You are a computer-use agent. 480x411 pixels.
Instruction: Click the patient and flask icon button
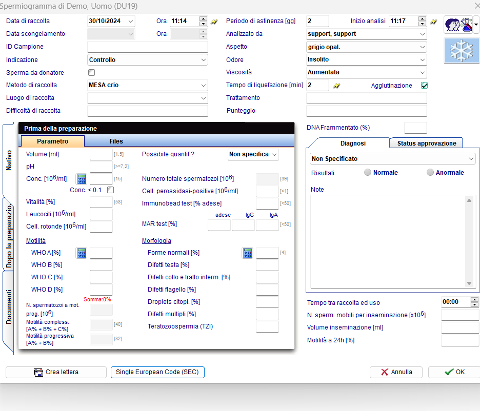tap(458, 25)
